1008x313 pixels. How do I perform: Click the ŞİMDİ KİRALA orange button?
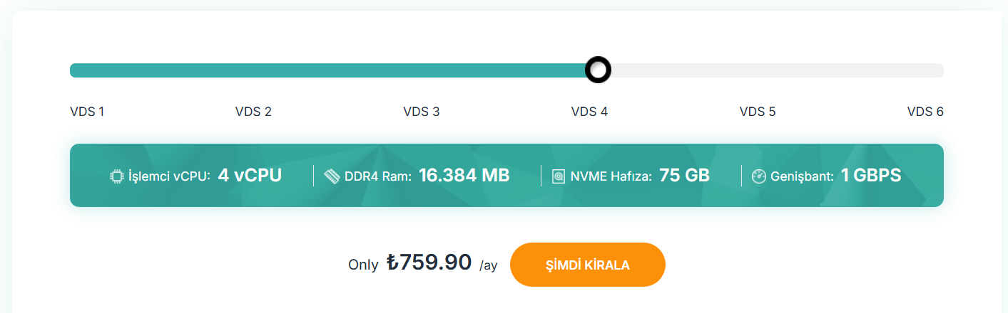588,265
